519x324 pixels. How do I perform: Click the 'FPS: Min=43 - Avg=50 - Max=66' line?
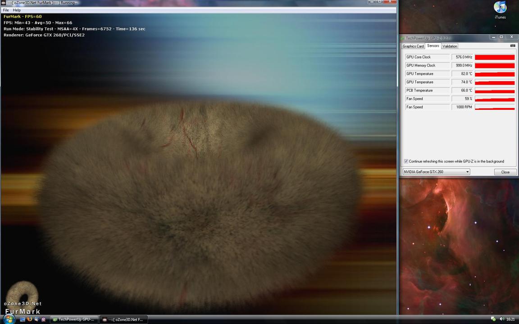tap(38, 23)
